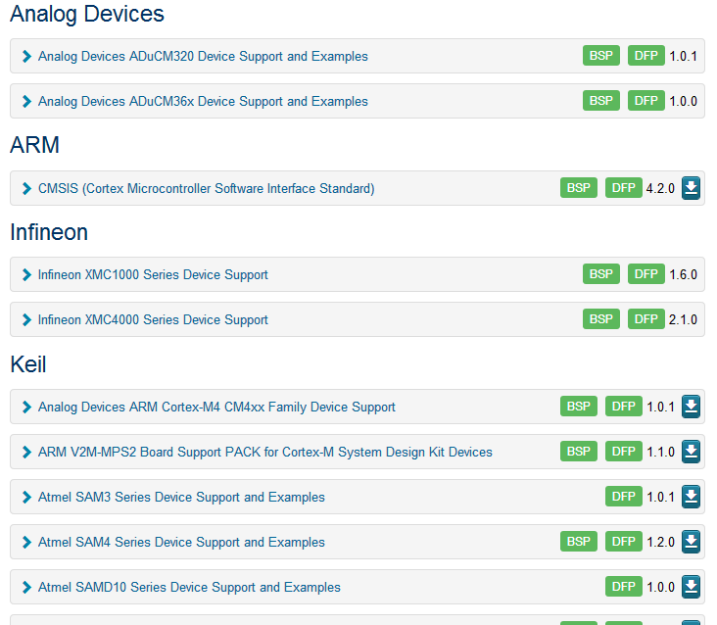Download Atmel SAMD10 Series pack

pyautogui.click(x=691, y=587)
